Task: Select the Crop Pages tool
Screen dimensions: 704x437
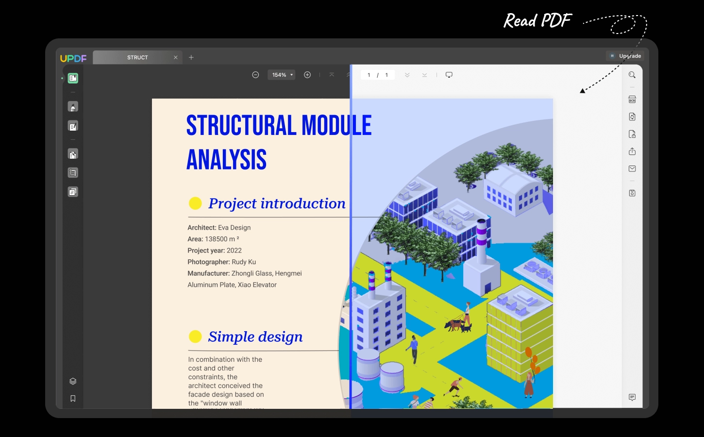Action: (x=73, y=173)
